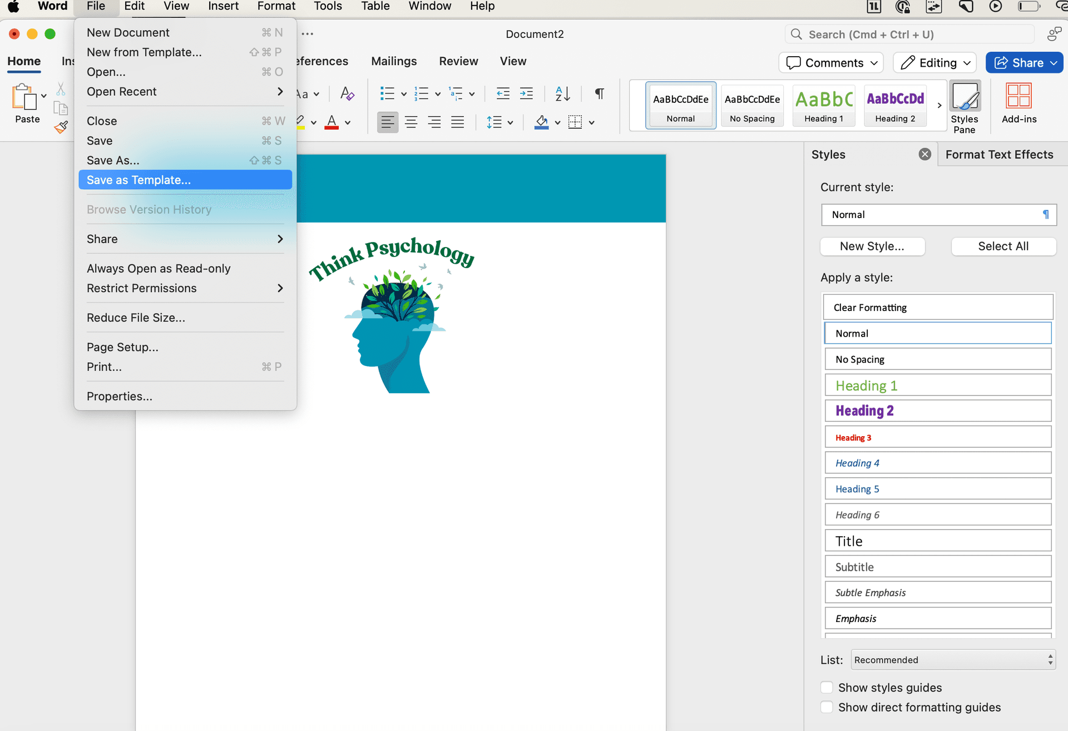This screenshot has height=731, width=1068.
Task: Close the Styles pane
Action: click(x=924, y=155)
